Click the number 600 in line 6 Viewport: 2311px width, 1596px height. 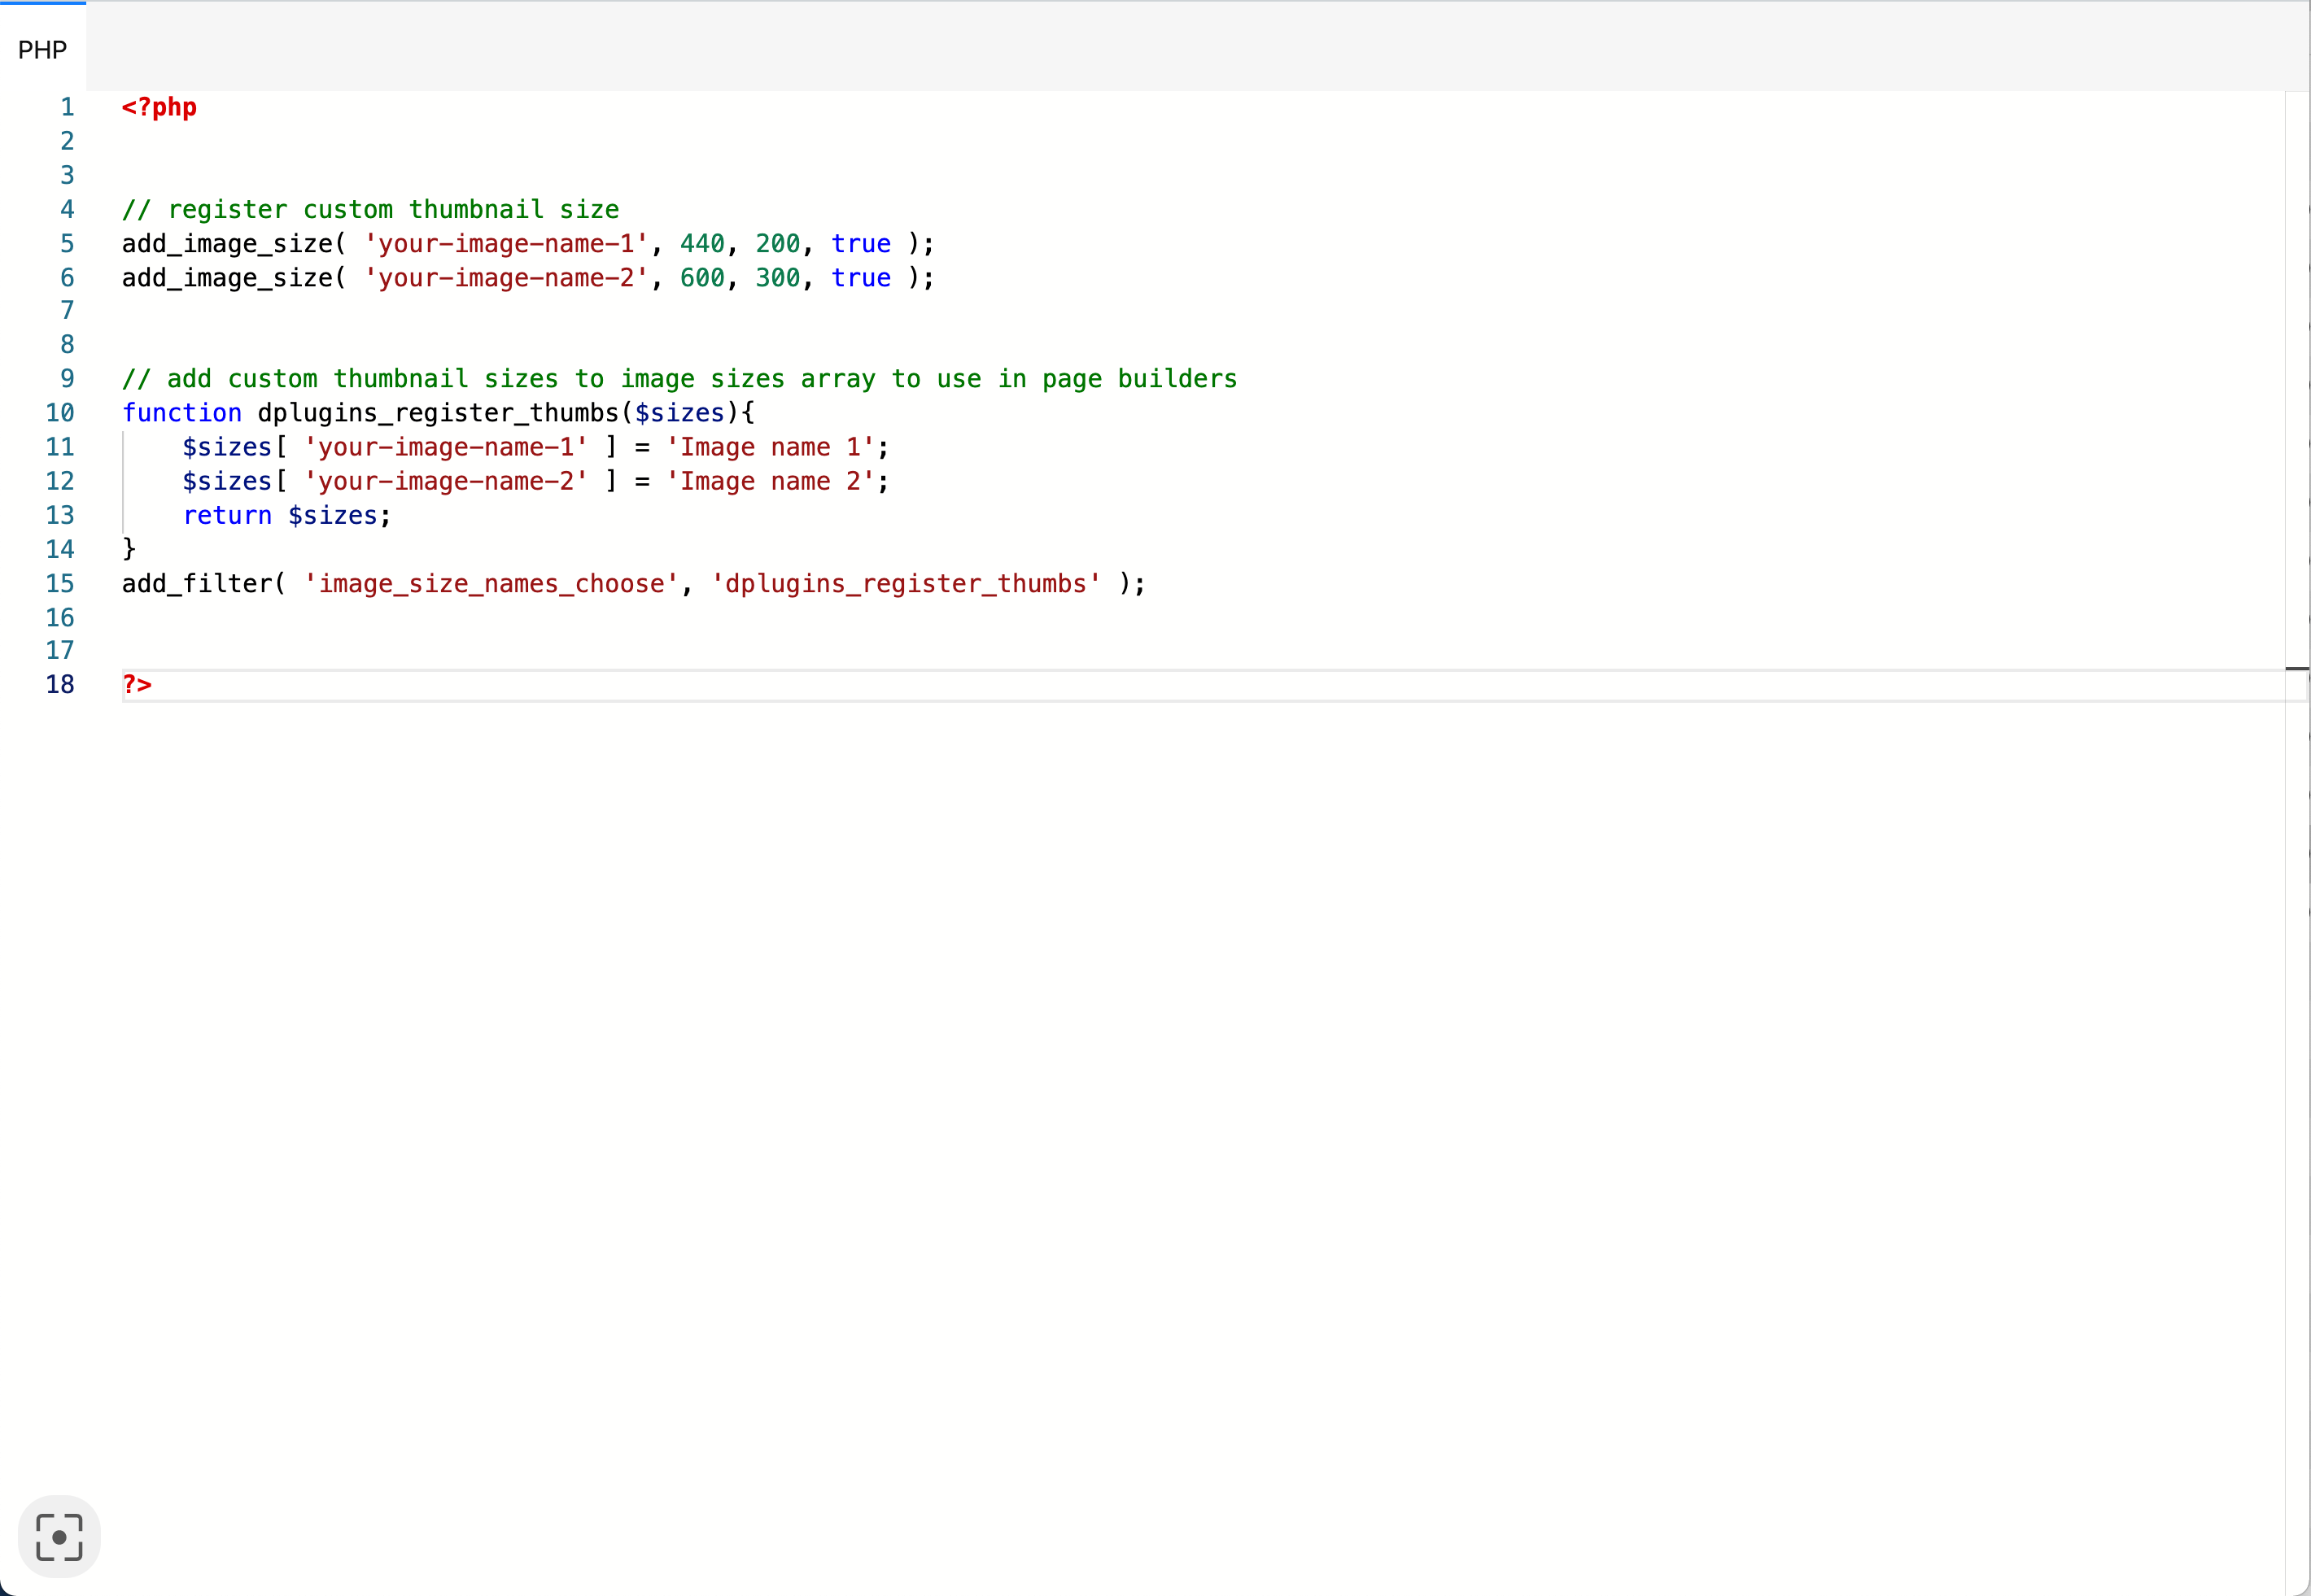click(702, 277)
